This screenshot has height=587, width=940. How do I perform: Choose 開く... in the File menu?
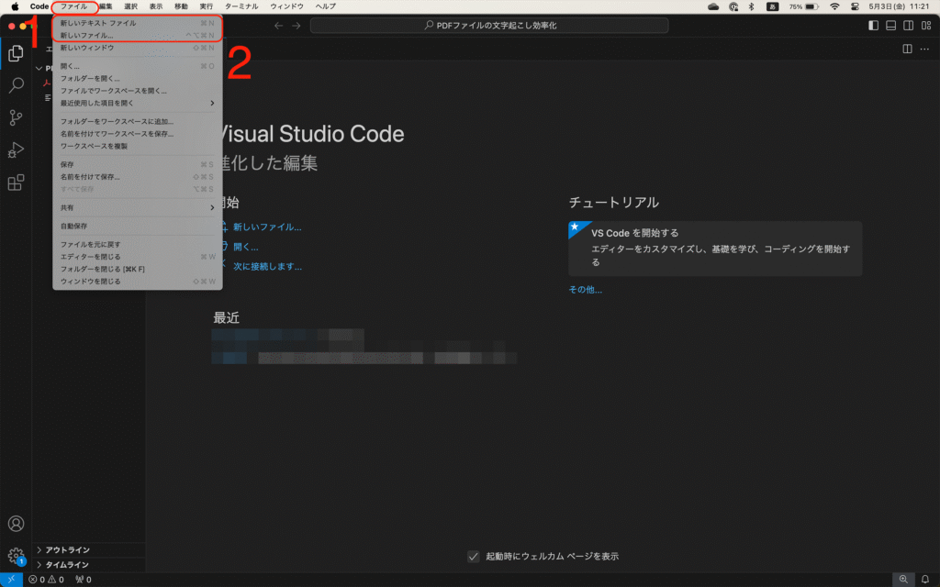[138, 66]
